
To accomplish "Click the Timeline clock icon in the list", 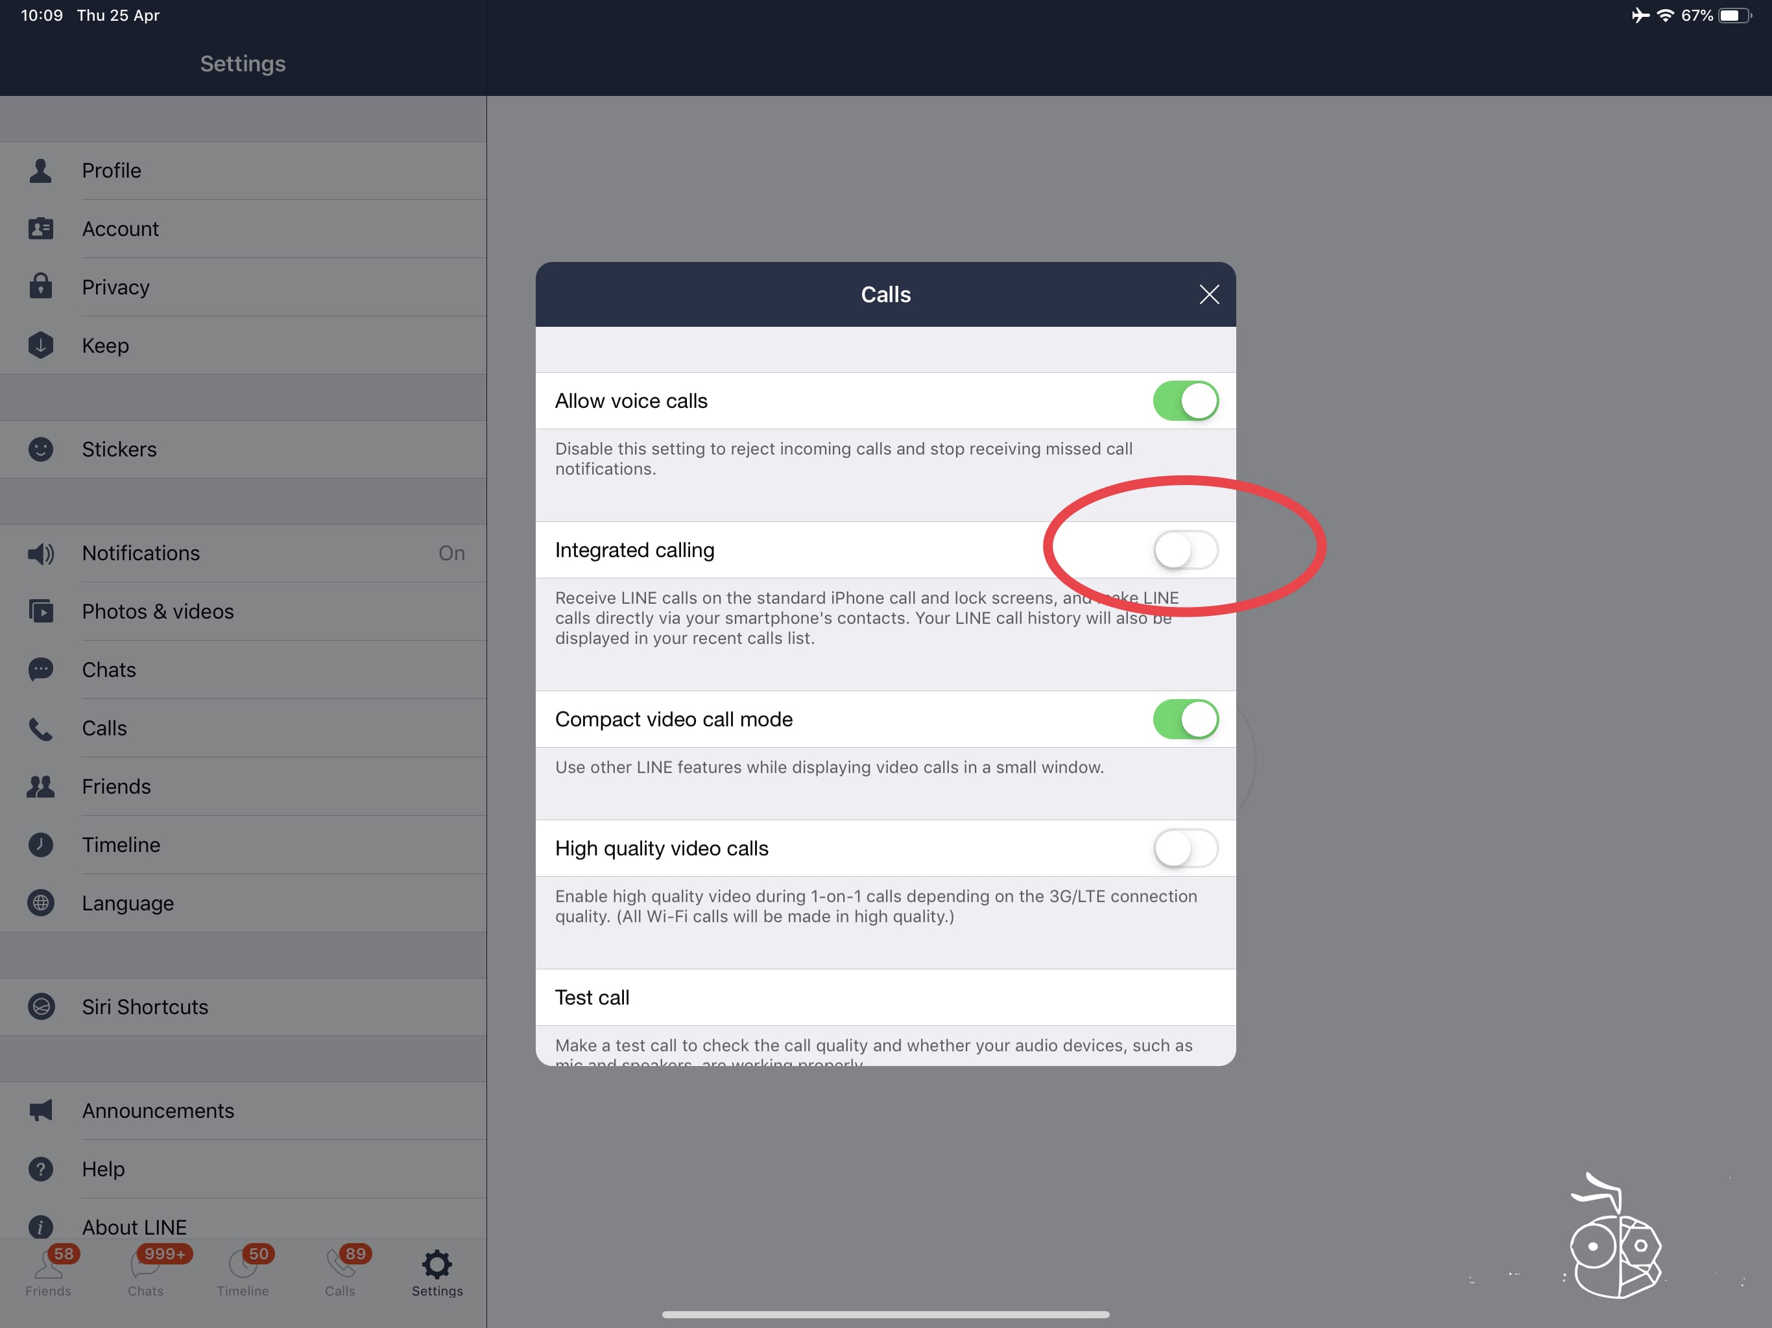I will click(x=40, y=845).
